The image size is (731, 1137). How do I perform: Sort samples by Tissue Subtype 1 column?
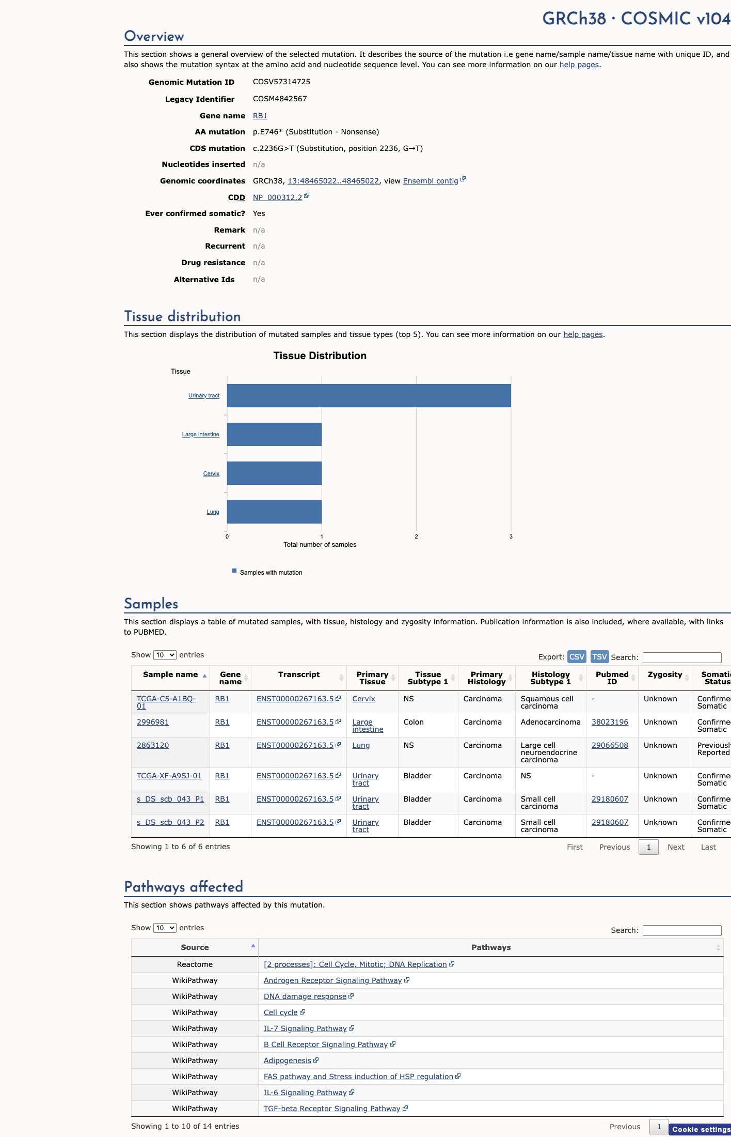click(428, 678)
